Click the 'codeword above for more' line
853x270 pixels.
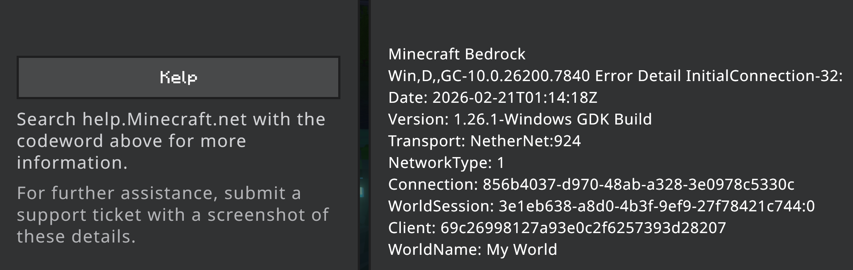[x=131, y=141]
